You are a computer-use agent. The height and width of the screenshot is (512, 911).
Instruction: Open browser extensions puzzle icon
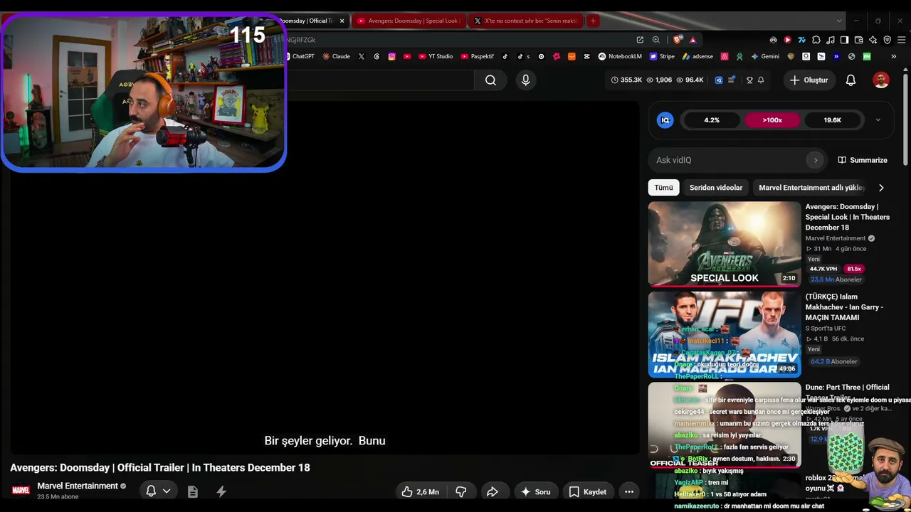(816, 40)
